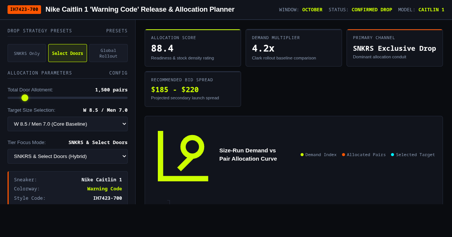Viewport: 452px width, 237px height.
Task: Click the IH7423-700 style code badge
Action: [x=24, y=9]
